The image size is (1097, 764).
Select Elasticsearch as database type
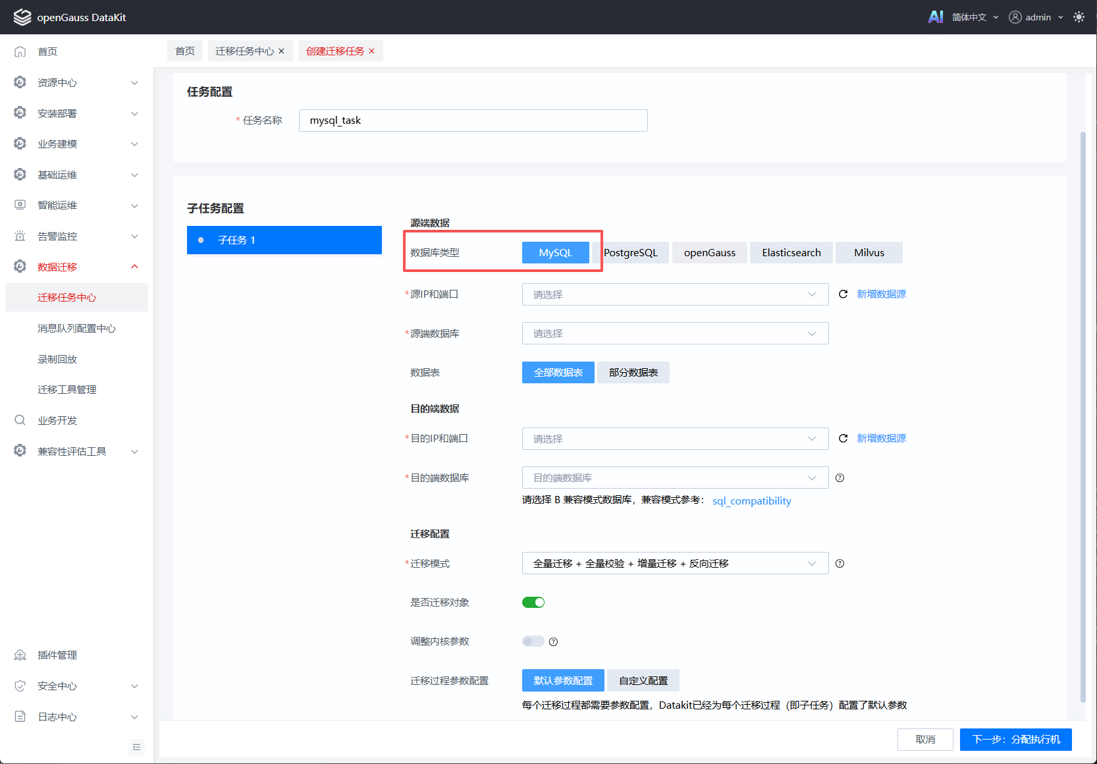click(x=791, y=253)
